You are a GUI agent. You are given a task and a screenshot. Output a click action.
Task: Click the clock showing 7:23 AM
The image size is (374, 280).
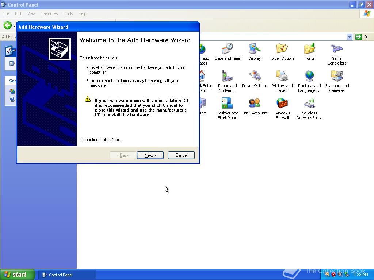(360, 275)
